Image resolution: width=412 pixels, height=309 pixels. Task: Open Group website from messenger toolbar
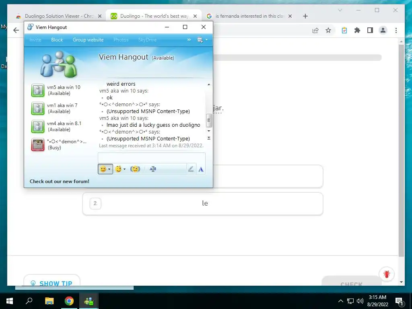point(88,40)
